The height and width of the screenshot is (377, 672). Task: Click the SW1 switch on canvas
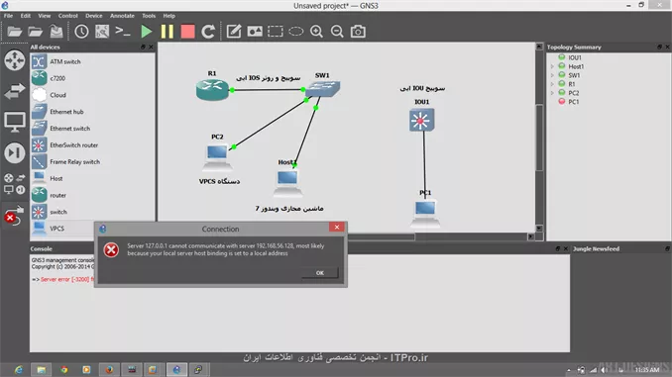[x=323, y=89]
